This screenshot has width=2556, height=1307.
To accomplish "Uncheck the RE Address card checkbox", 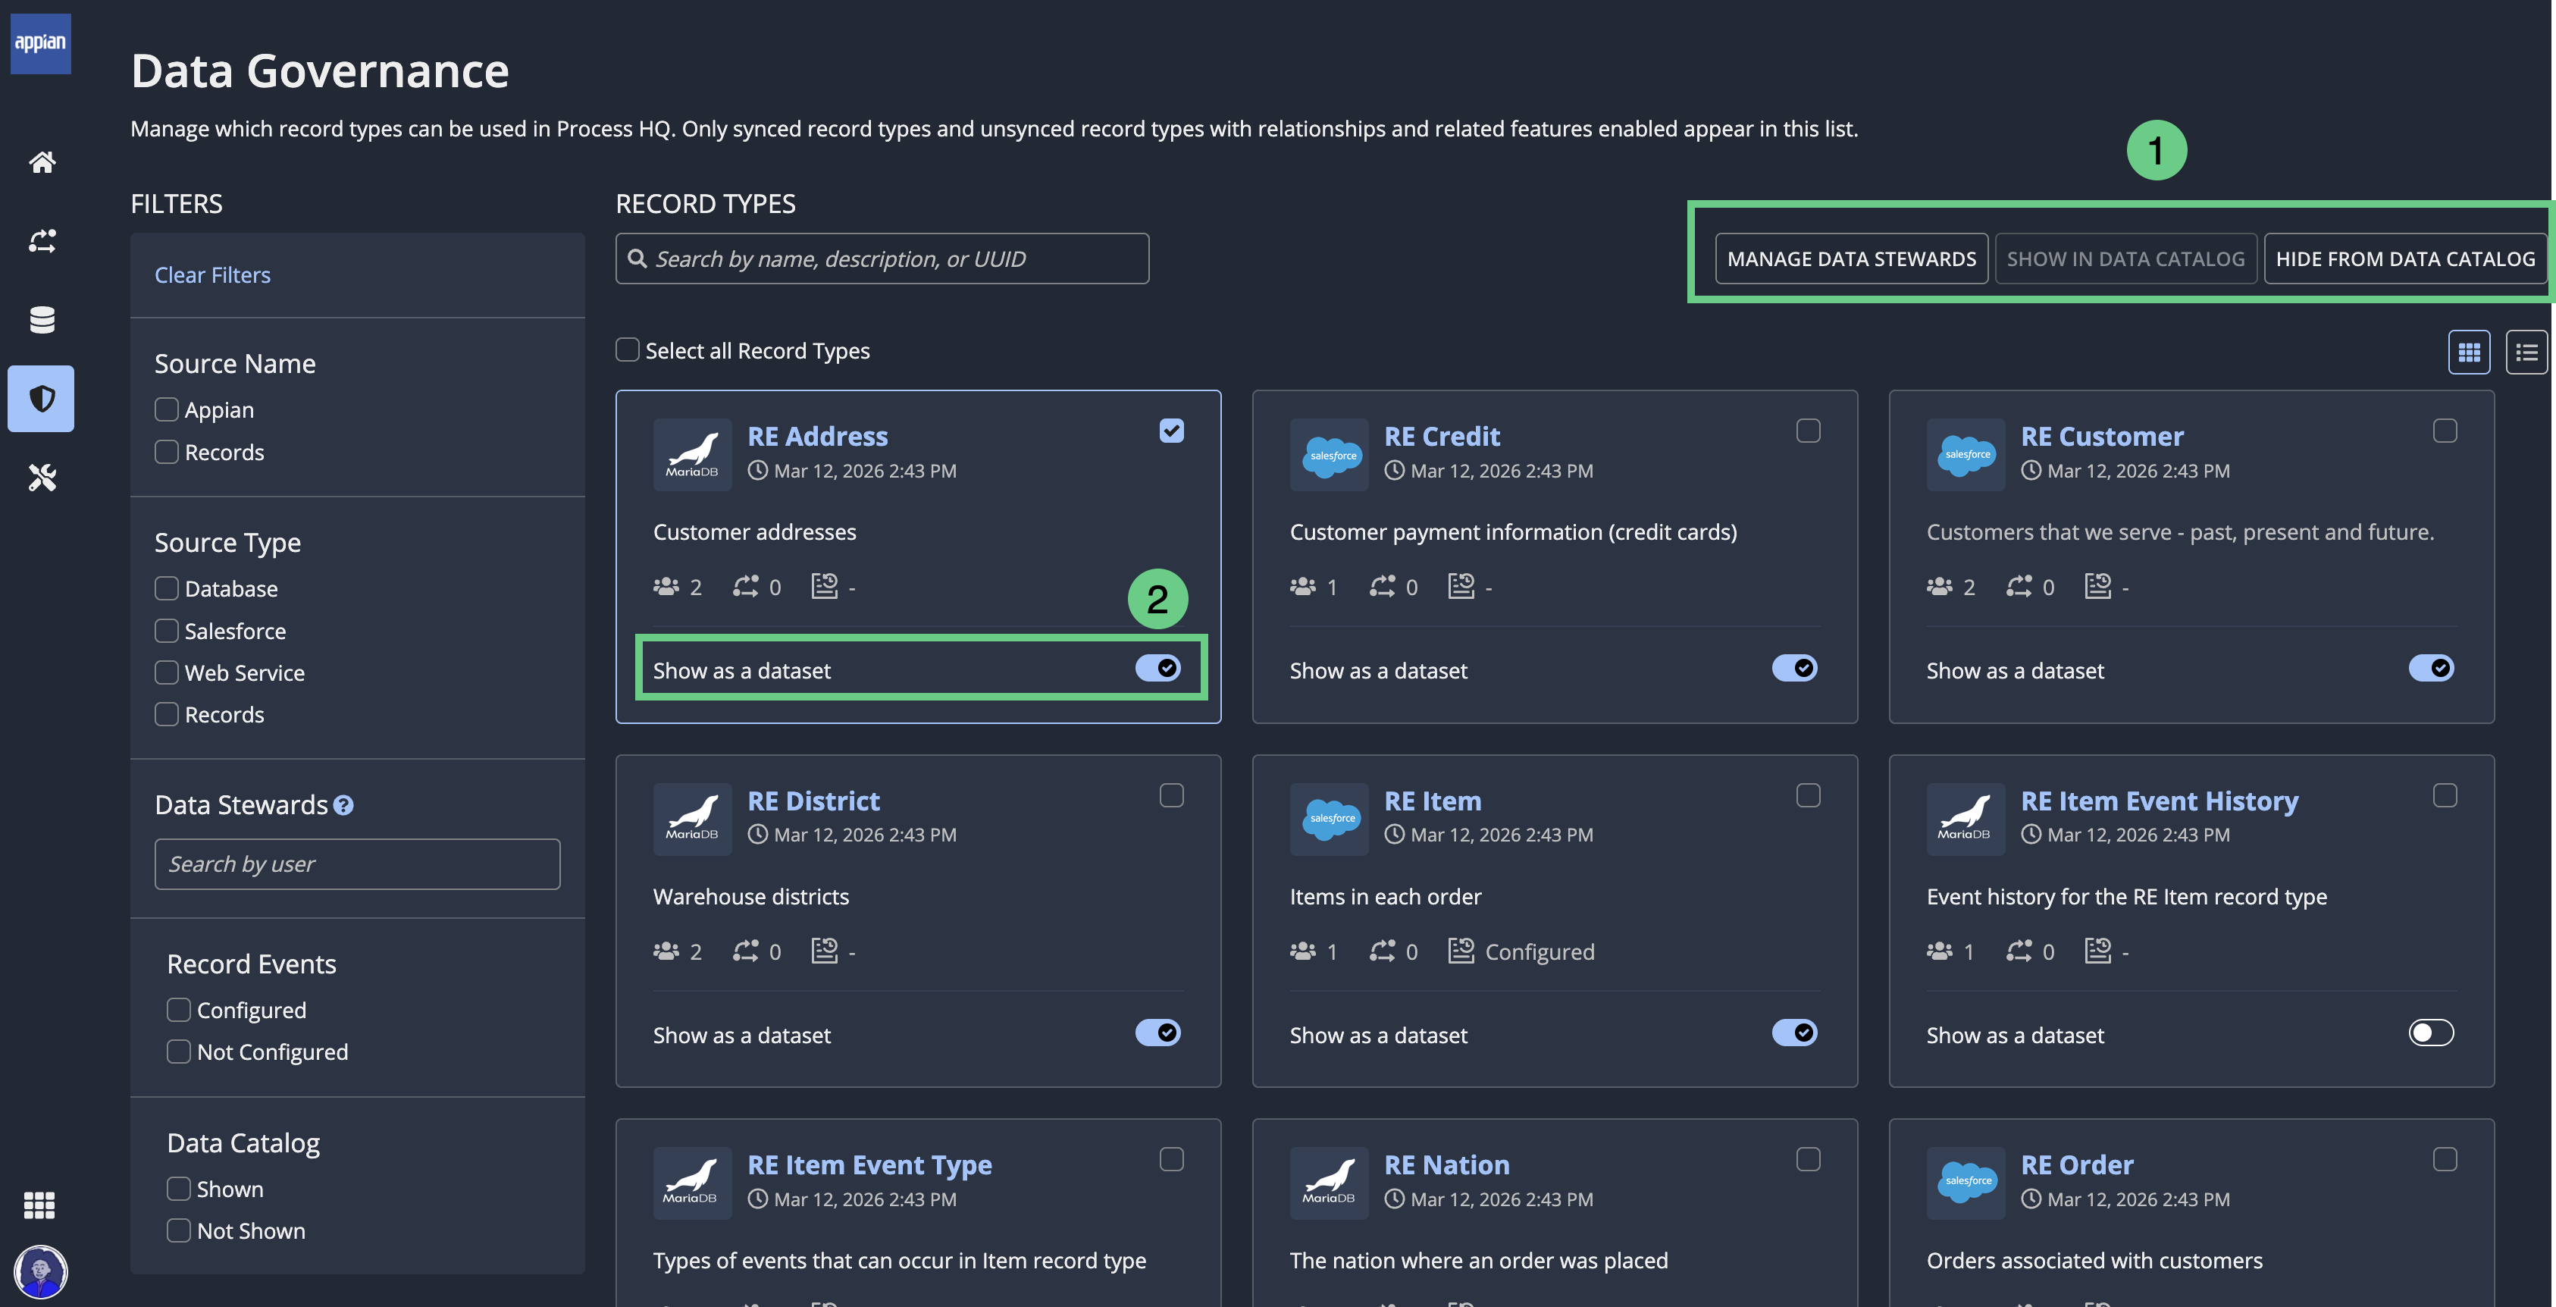I will pos(1172,431).
